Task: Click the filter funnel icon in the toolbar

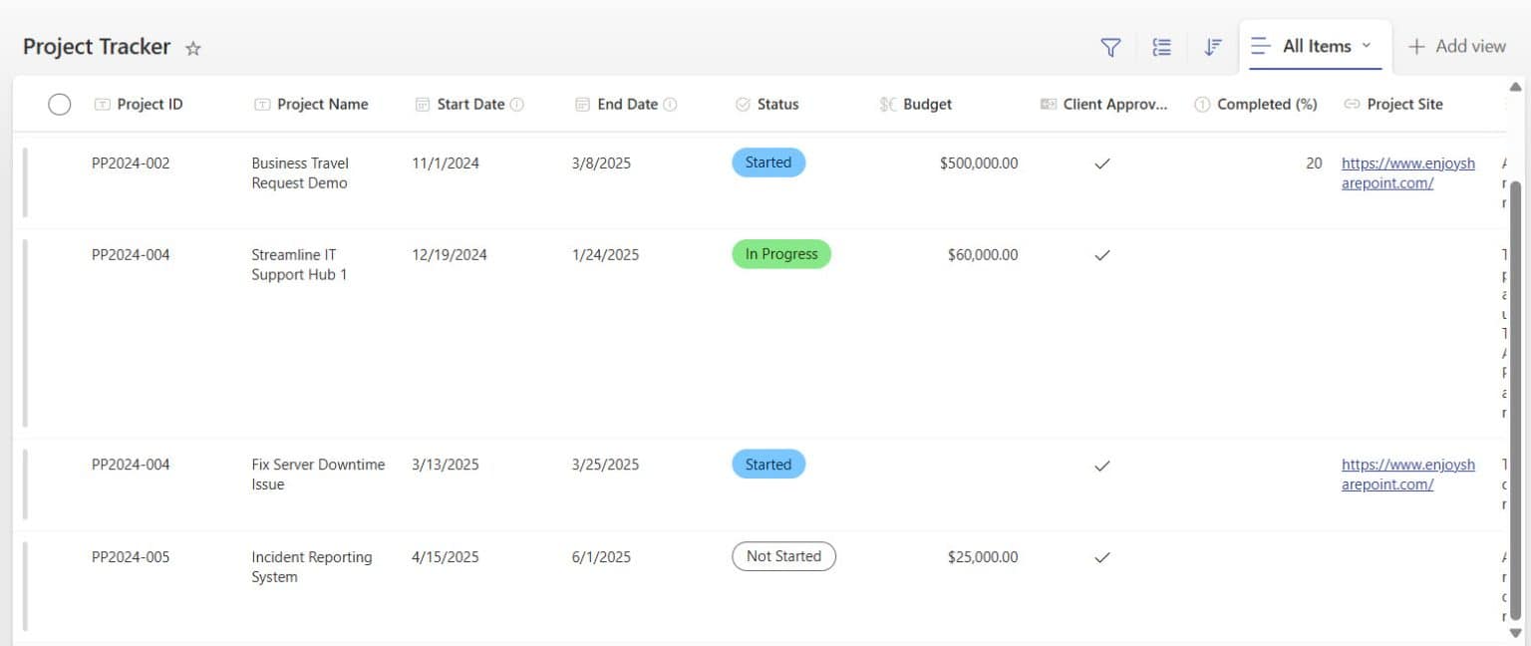Action: tap(1110, 46)
